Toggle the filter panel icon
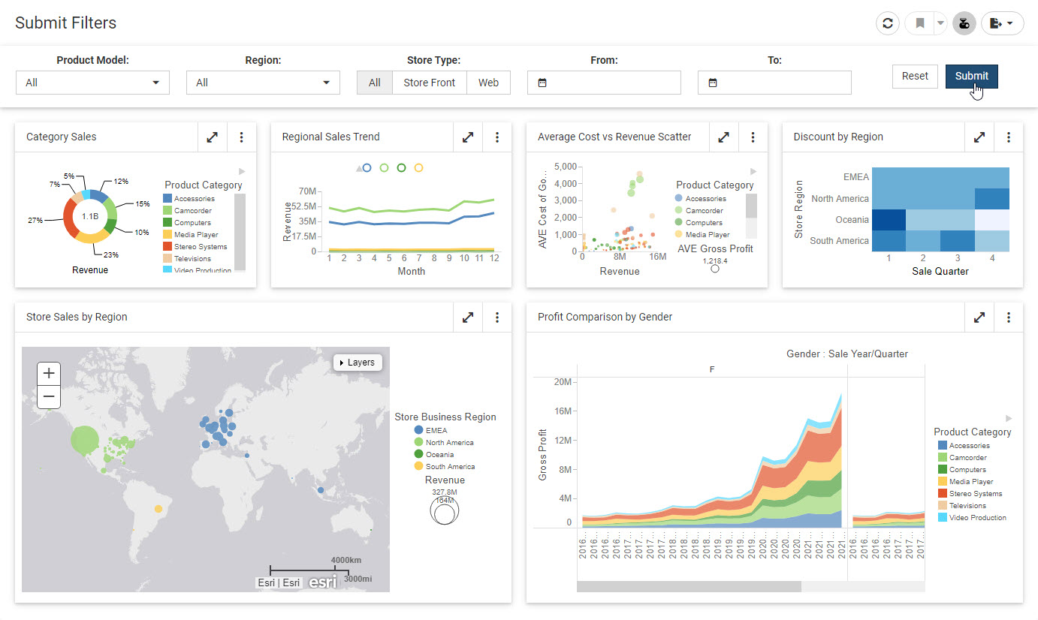 pos(964,23)
